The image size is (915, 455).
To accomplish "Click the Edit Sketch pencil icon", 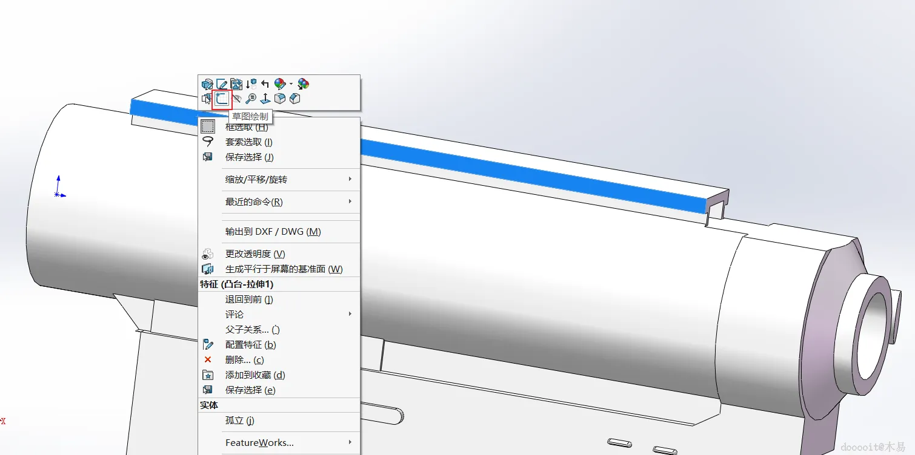I will (222, 84).
